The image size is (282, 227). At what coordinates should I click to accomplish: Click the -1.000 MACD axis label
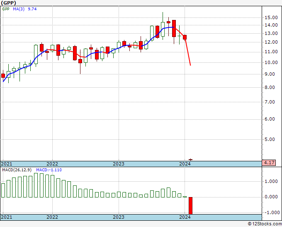(x=271, y=212)
